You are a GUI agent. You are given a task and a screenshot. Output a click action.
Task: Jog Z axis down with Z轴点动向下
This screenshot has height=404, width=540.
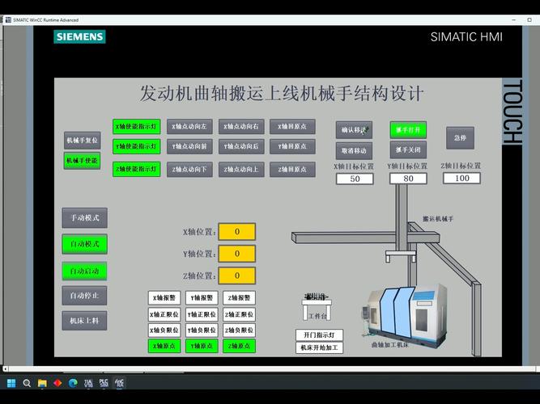[x=189, y=170]
